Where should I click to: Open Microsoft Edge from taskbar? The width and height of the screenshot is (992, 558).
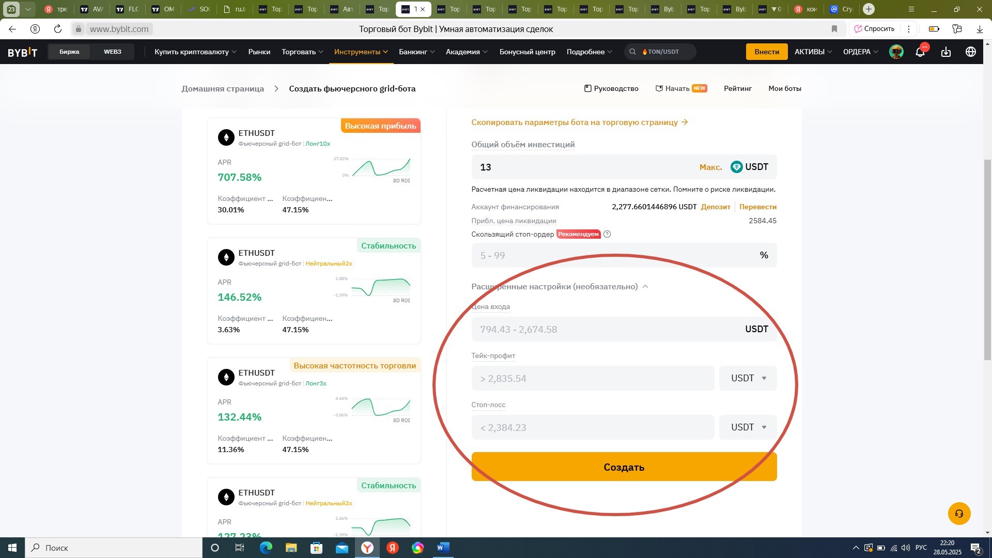pyautogui.click(x=266, y=548)
